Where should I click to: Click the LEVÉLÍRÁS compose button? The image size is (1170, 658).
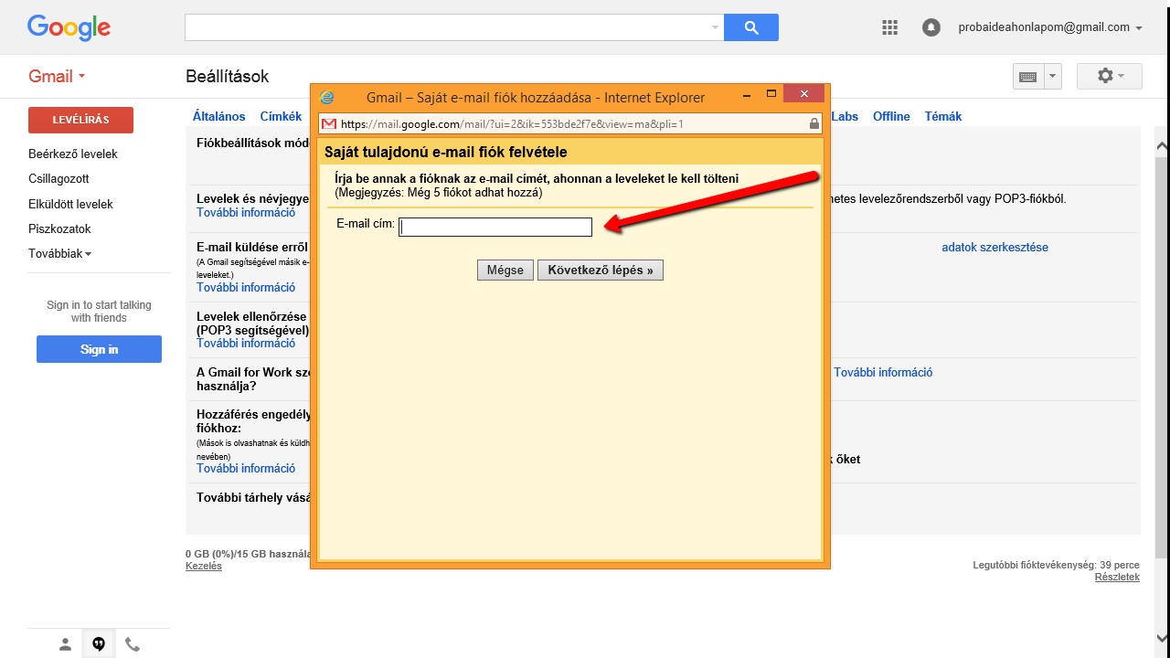click(x=80, y=120)
